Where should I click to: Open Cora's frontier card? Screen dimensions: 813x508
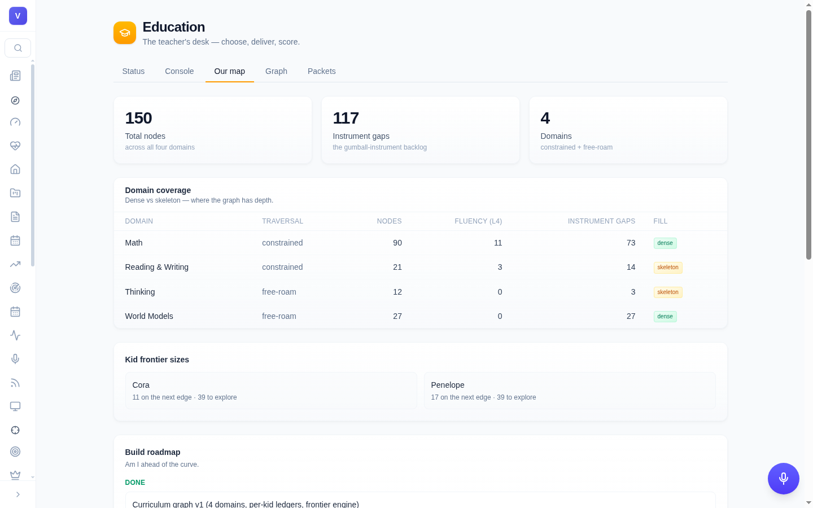(271, 391)
